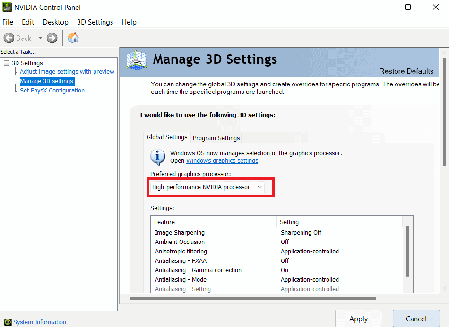Click the Back navigation arrow icon

pos(9,38)
